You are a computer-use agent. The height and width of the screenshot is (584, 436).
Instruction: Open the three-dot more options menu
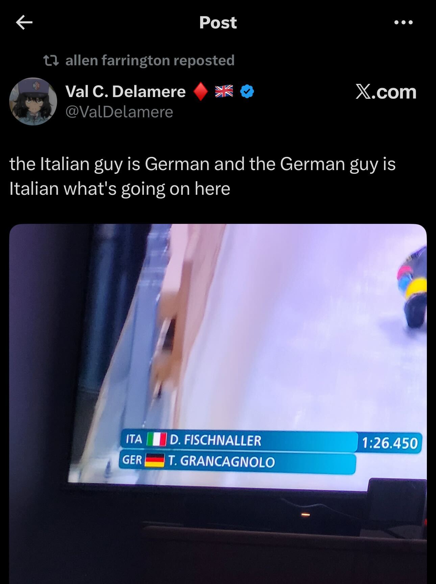point(403,23)
